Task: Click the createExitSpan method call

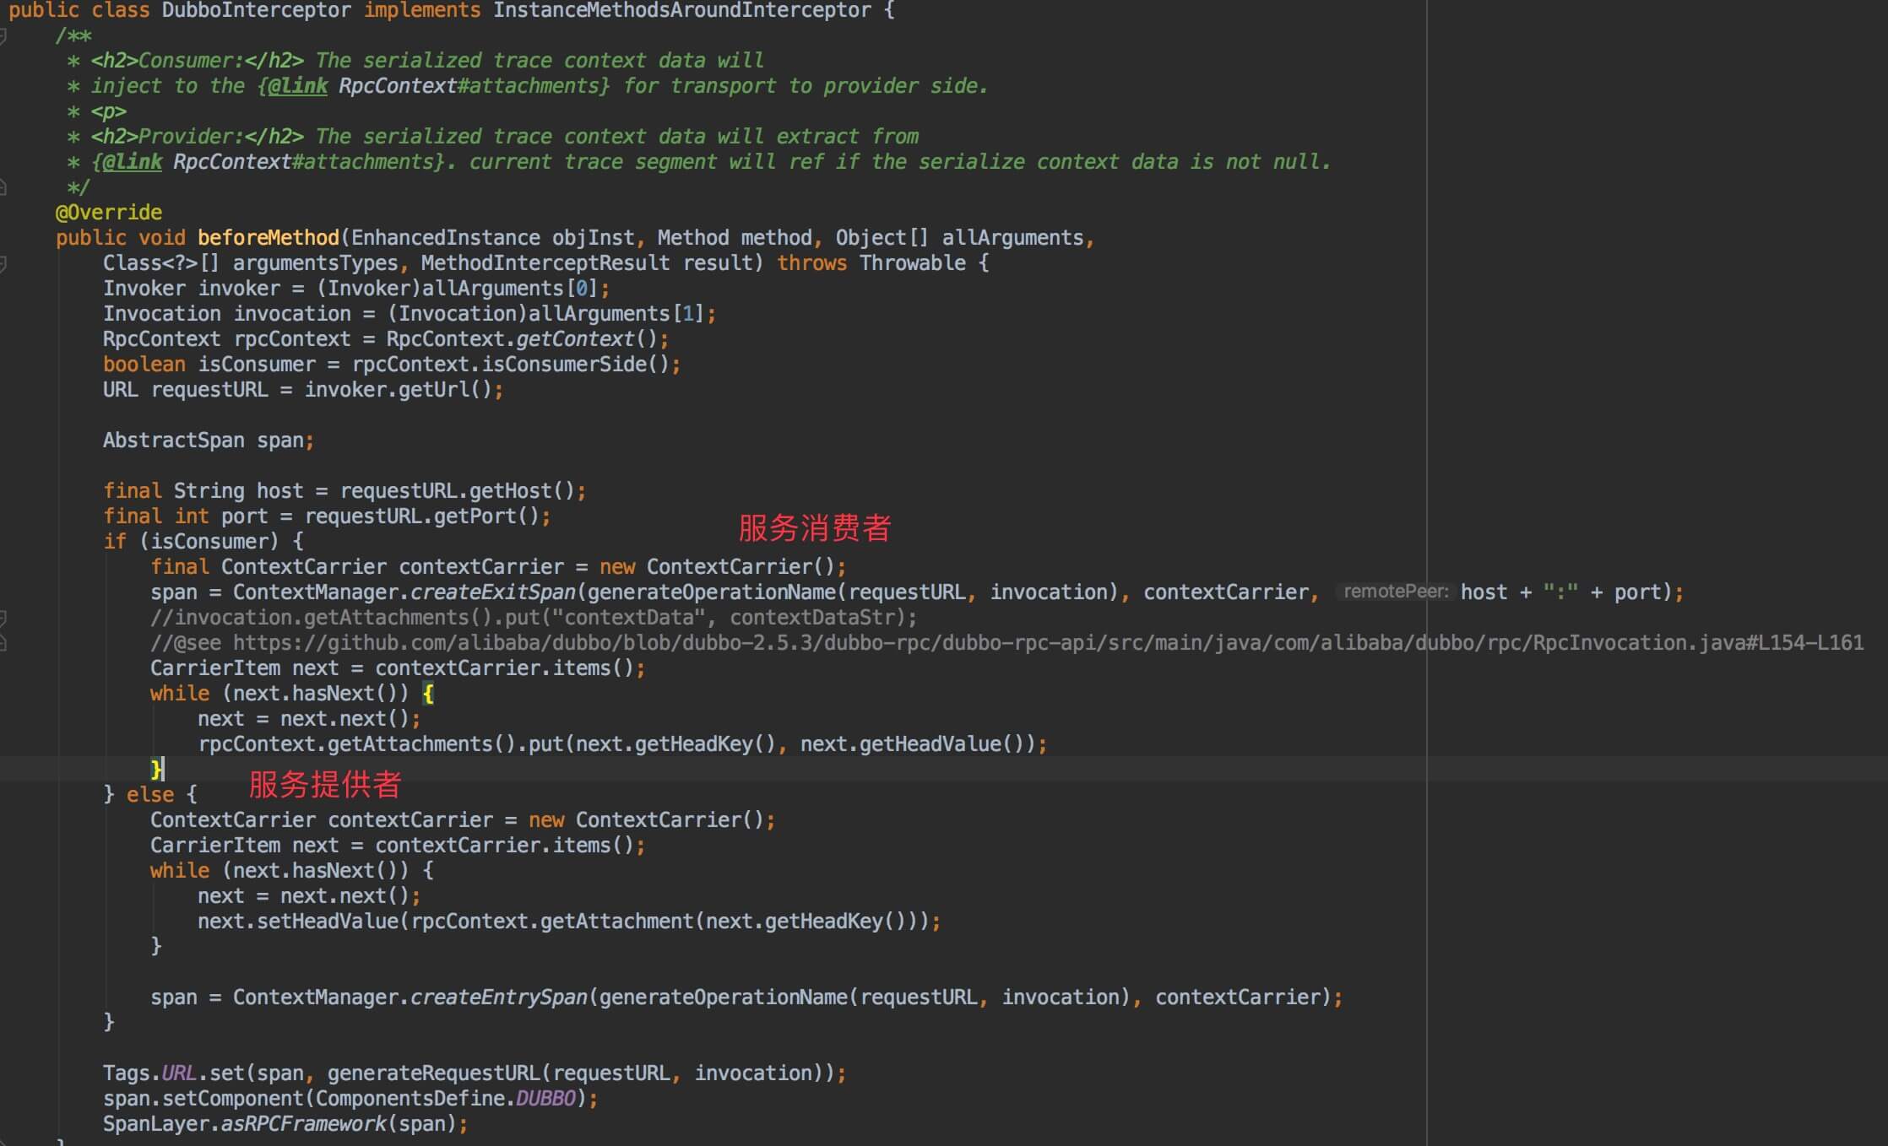Action: pyautogui.click(x=492, y=592)
